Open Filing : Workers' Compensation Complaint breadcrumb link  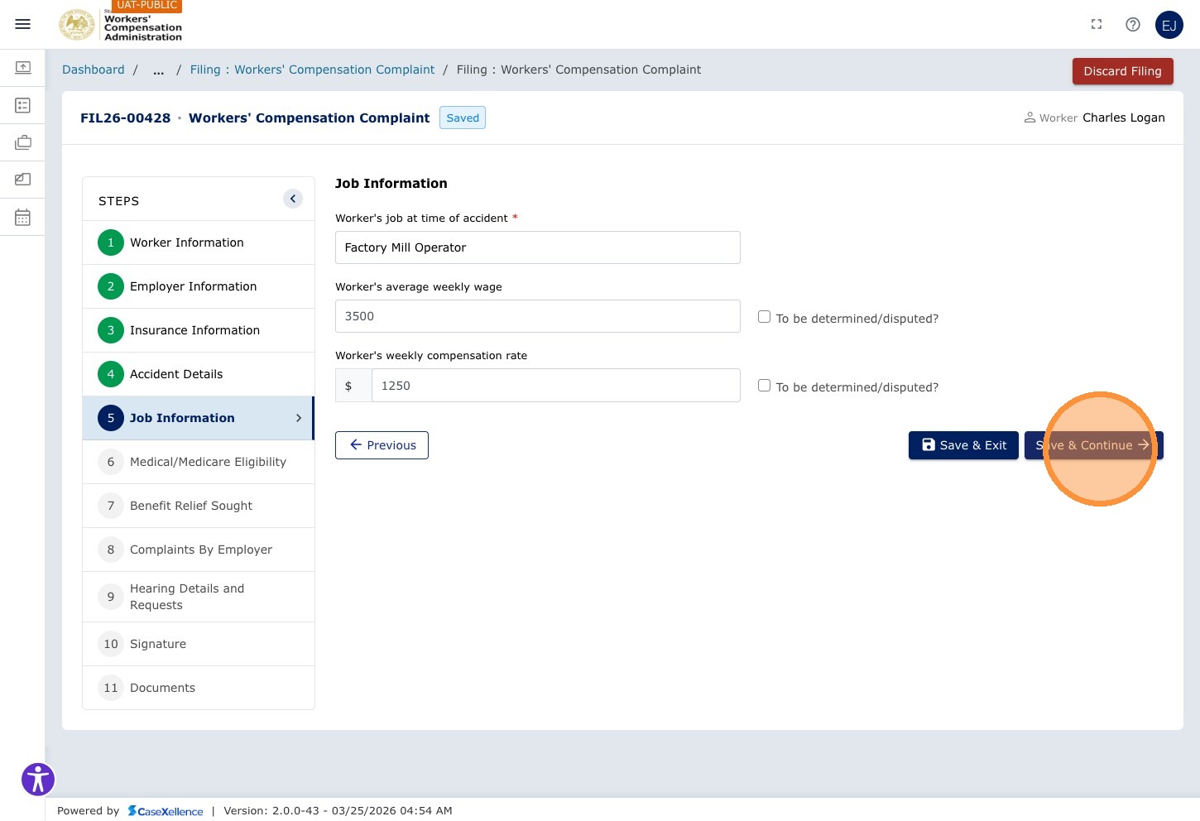coord(312,70)
